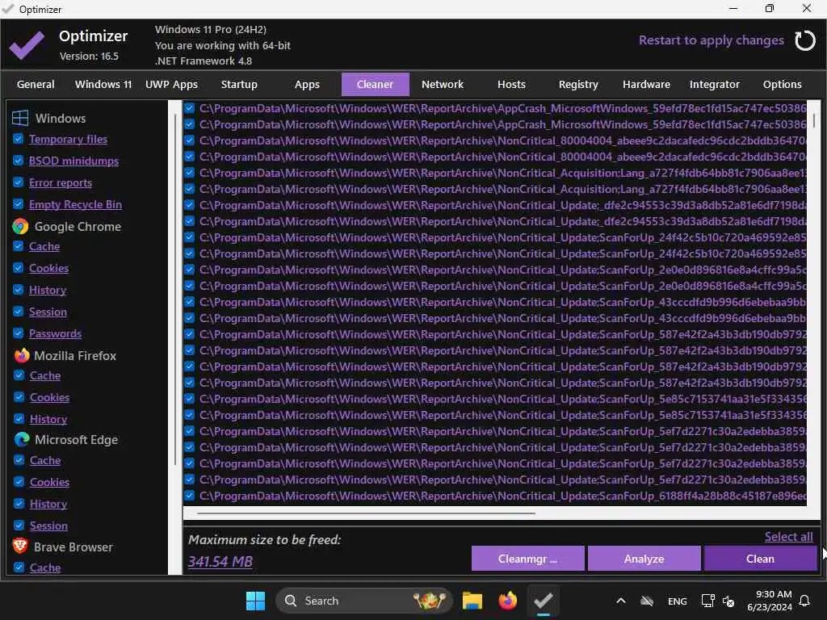This screenshot has width=827, height=620.
Task: Click the Google Chrome icon in sidebar
Action: point(20,227)
